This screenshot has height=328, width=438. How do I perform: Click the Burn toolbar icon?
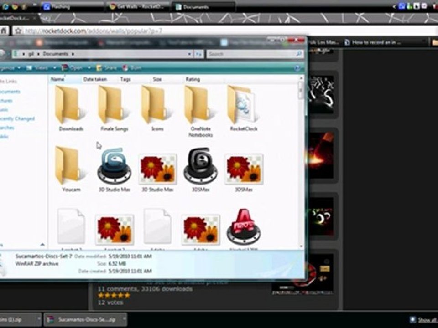[x=125, y=68]
